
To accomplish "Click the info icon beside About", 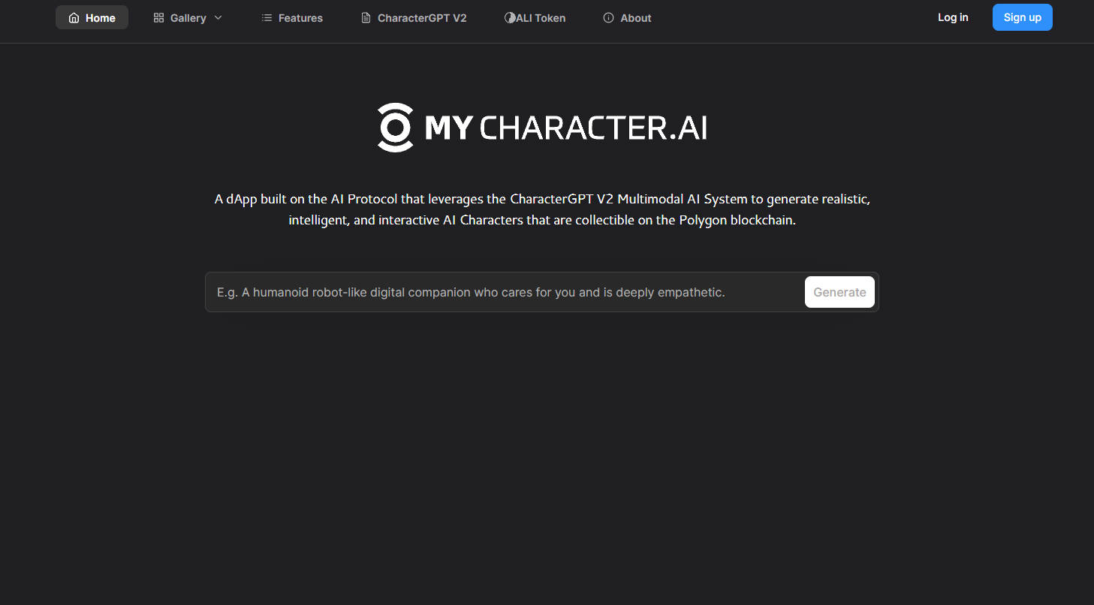I will point(608,17).
